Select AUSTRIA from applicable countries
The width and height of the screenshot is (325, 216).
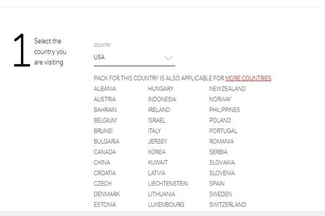(x=105, y=99)
